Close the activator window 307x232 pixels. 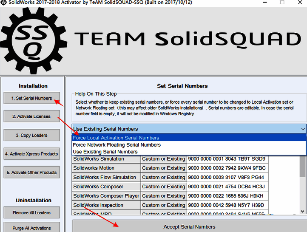(x=300, y=3)
